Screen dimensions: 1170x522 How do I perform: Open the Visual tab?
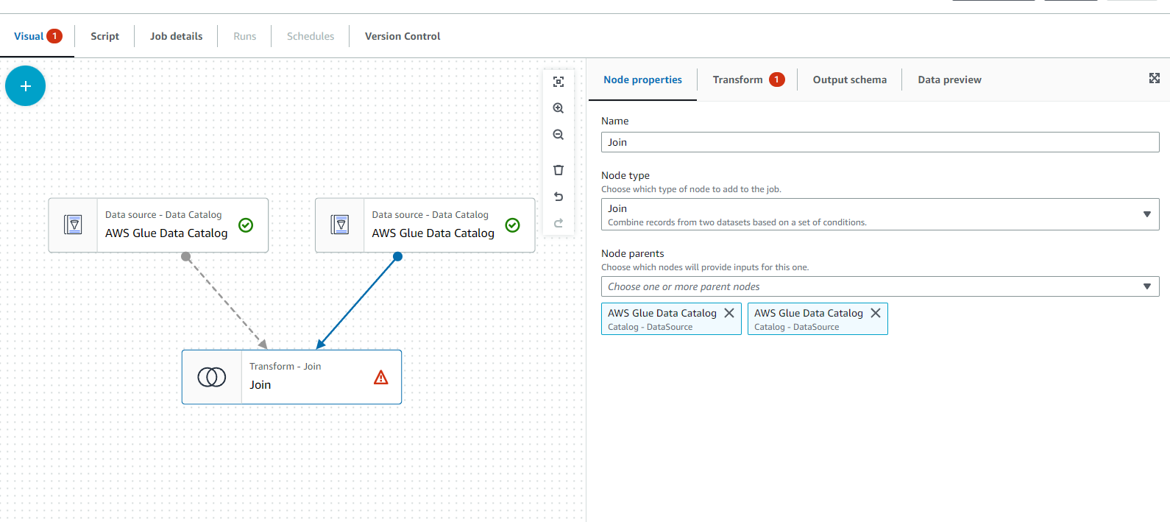tap(37, 36)
